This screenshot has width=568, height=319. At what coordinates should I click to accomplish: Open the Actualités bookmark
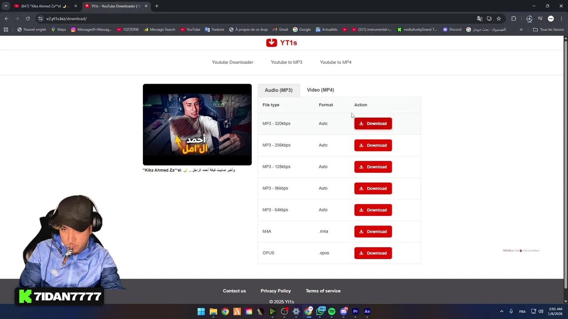pyautogui.click(x=327, y=30)
